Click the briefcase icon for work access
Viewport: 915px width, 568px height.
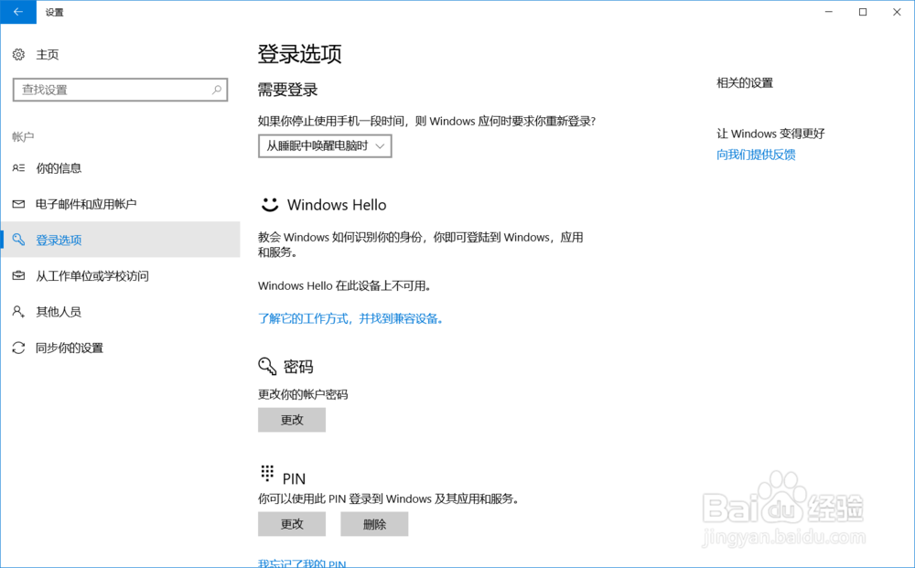[18, 276]
